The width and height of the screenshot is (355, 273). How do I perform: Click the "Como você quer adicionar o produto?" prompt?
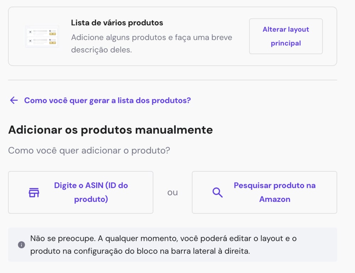pos(89,150)
